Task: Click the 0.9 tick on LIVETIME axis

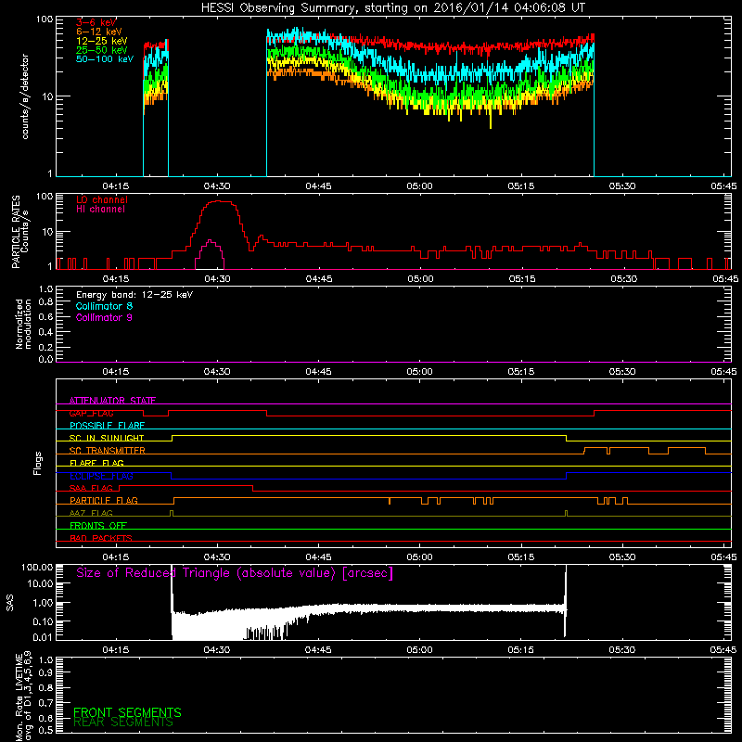Action: coord(45,673)
